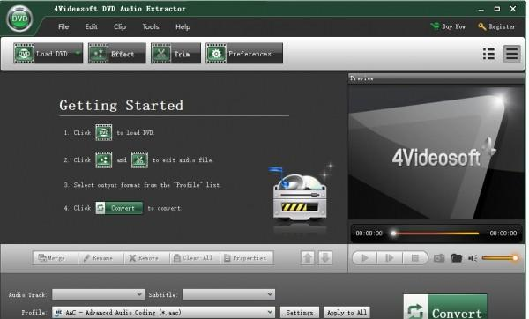The height and width of the screenshot is (319, 529).
Task: Click the Buy Now link
Action: pos(449,26)
